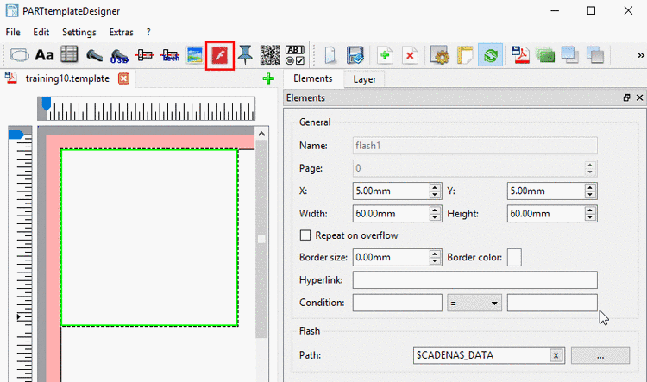
Task: Decrease the Height value
Action: click(x=590, y=217)
